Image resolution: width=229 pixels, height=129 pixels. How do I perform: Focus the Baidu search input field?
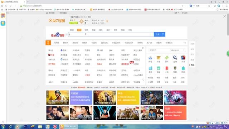click(x=111, y=34)
